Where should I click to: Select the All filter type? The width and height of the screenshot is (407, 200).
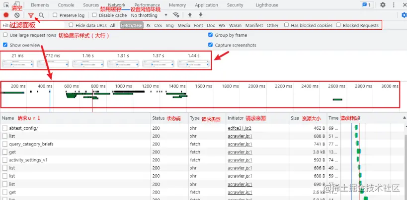point(113,25)
